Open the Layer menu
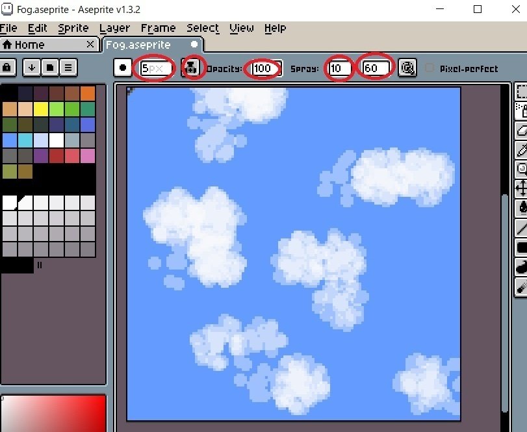The image size is (527, 432). point(114,28)
